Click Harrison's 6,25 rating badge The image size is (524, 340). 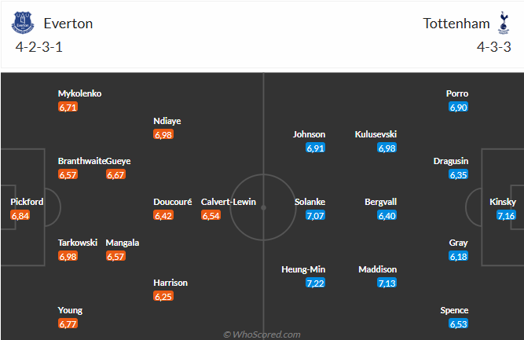point(163,296)
